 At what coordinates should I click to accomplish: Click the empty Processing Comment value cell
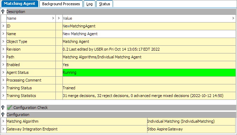[x=149, y=80]
